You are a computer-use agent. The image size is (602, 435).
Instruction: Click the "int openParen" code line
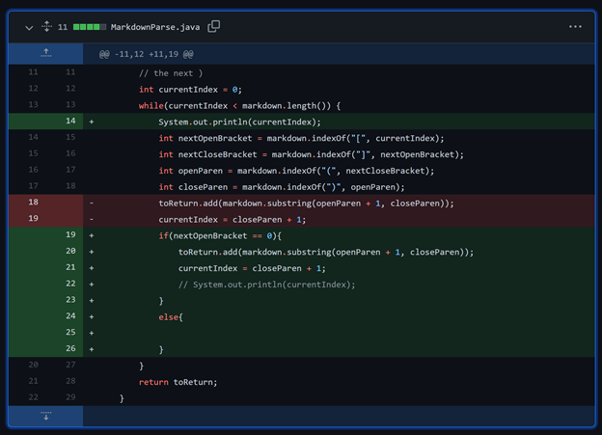296,171
